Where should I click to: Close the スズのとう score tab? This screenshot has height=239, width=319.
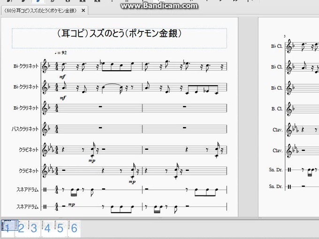coord(83,11)
